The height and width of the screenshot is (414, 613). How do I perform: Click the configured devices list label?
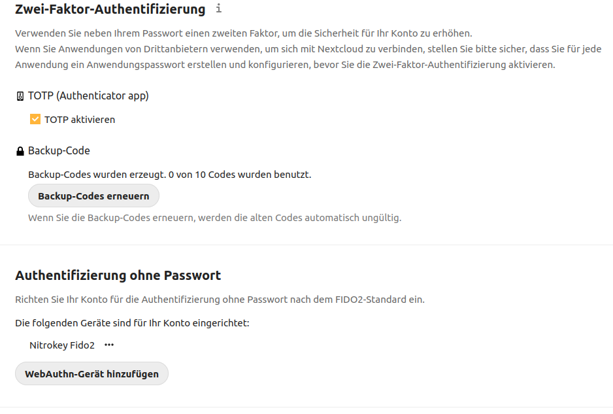point(132,323)
